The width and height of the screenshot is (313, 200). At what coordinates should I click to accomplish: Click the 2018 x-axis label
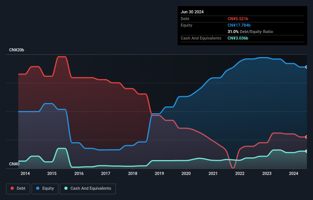(x=133, y=173)
